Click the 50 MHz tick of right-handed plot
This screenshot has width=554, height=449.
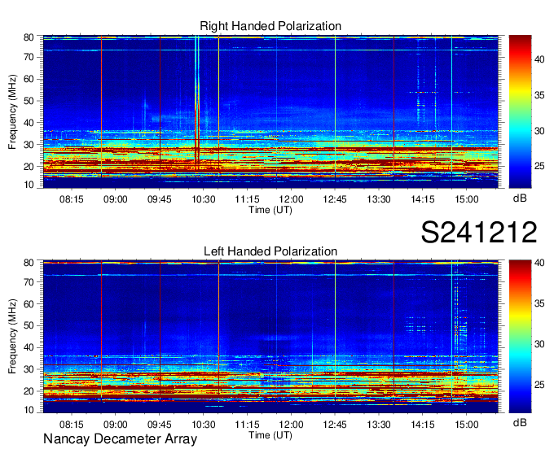pyautogui.click(x=29, y=101)
